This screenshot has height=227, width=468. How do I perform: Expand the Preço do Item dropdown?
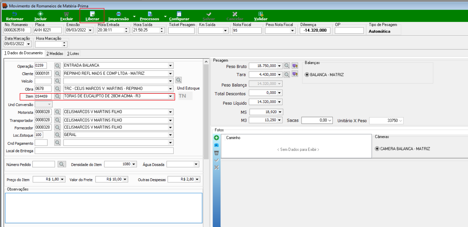point(62,179)
